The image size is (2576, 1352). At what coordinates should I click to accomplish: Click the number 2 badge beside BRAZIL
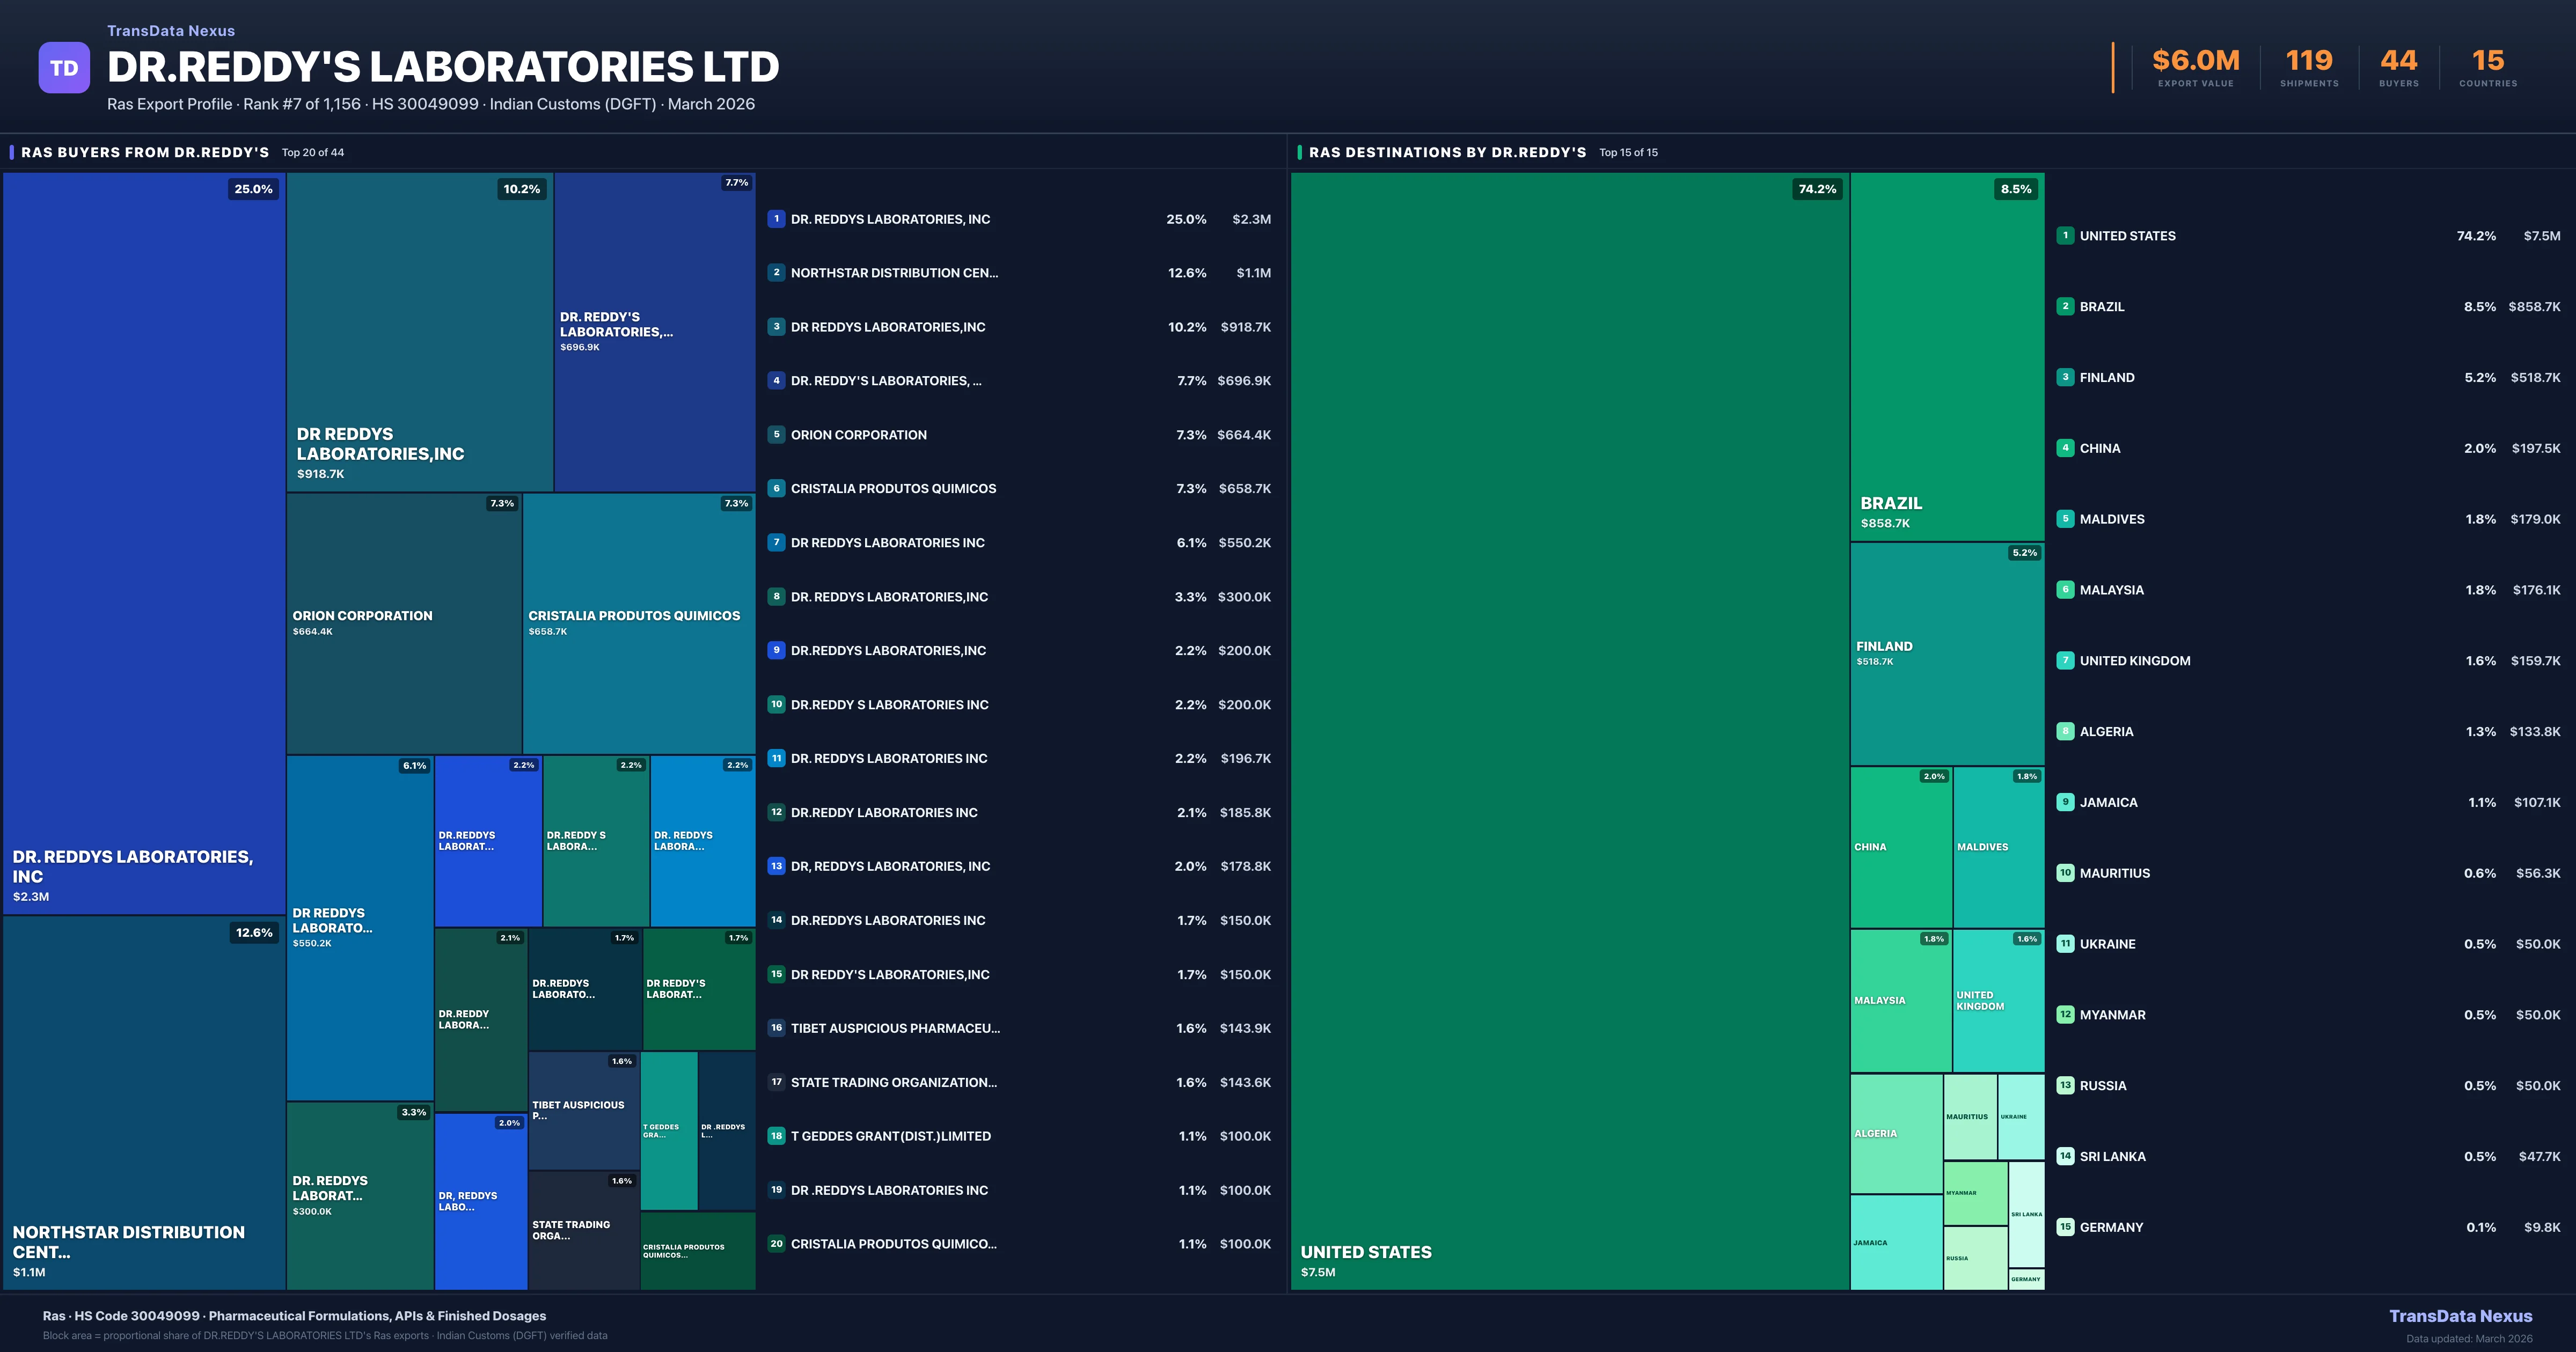2065,307
